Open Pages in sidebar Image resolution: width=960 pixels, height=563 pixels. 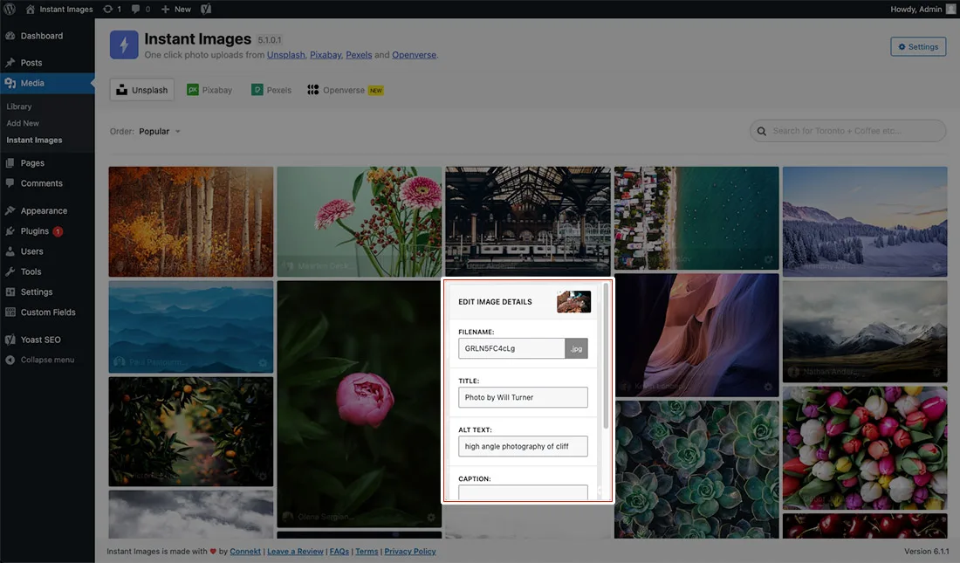coord(47,163)
